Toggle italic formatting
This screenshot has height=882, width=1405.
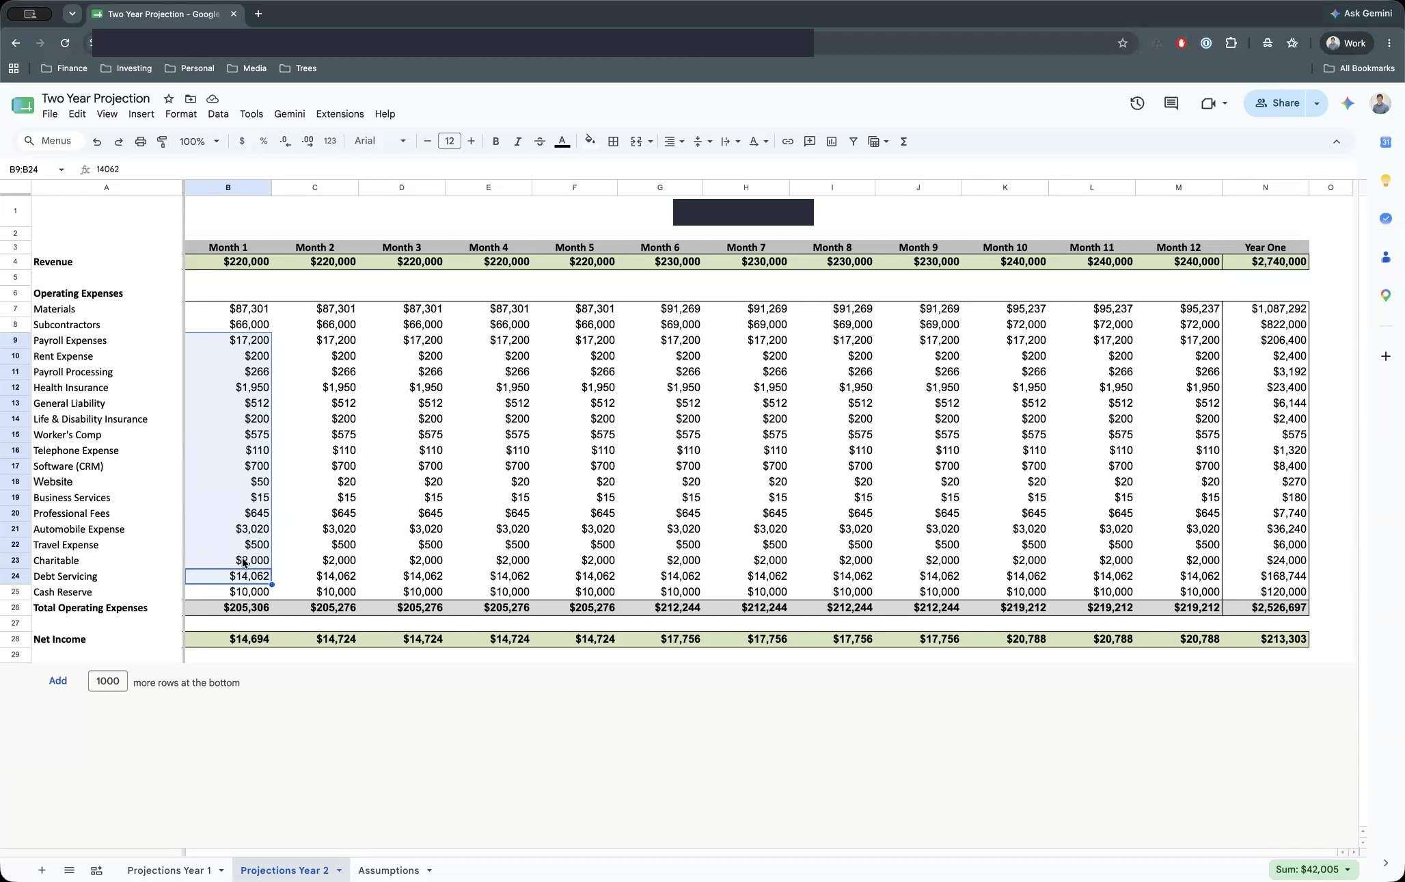pyautogui.click(x=518, y=142)
